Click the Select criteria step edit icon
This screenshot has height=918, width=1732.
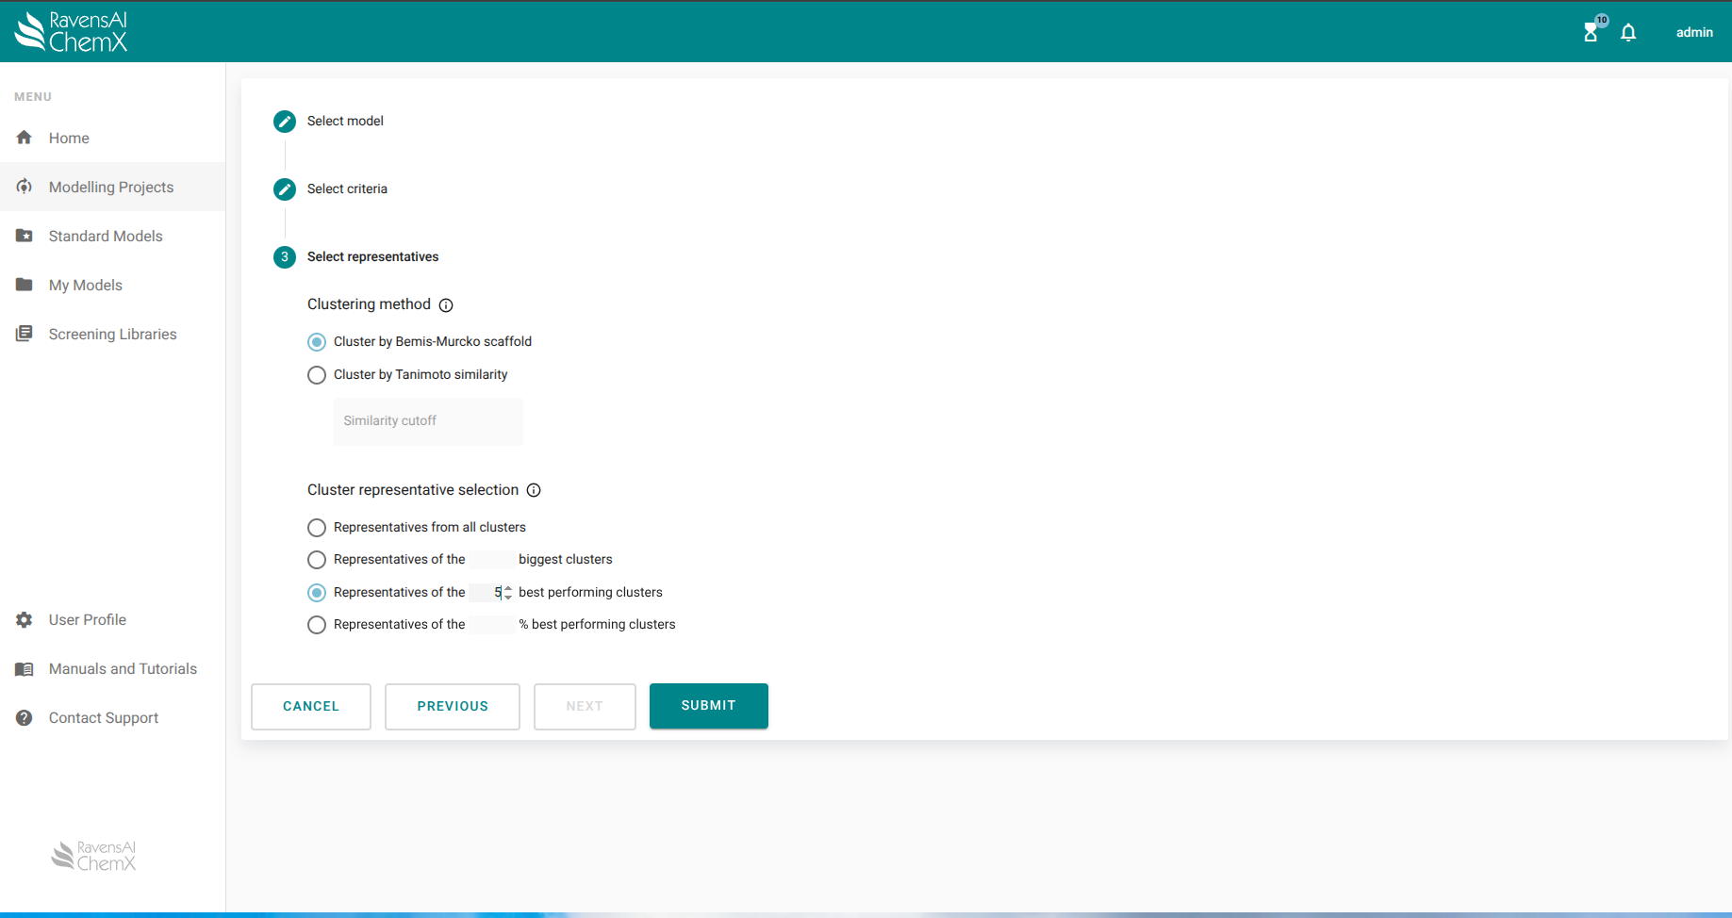tap(285, 189)
